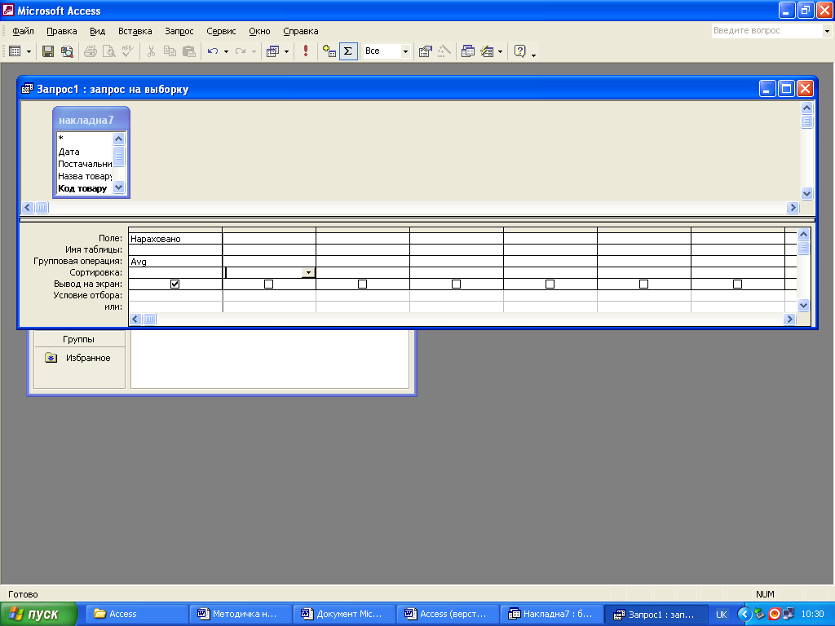
Task: Click the Show Table icon
Action: tap(329, 51)
